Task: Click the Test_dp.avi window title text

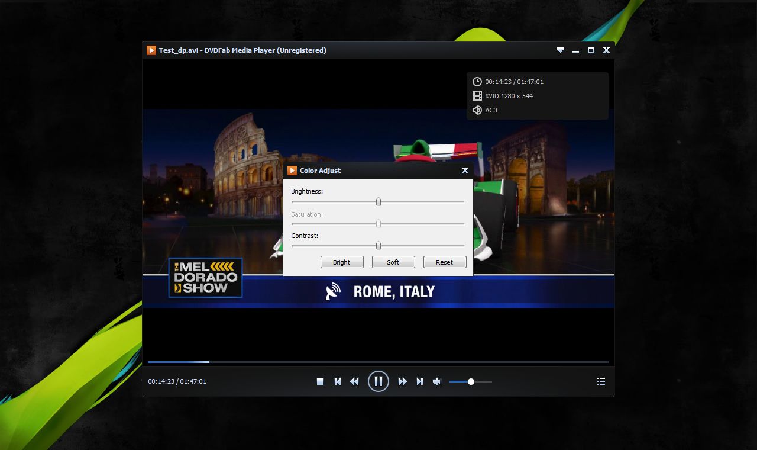Action: pos(242,50)
